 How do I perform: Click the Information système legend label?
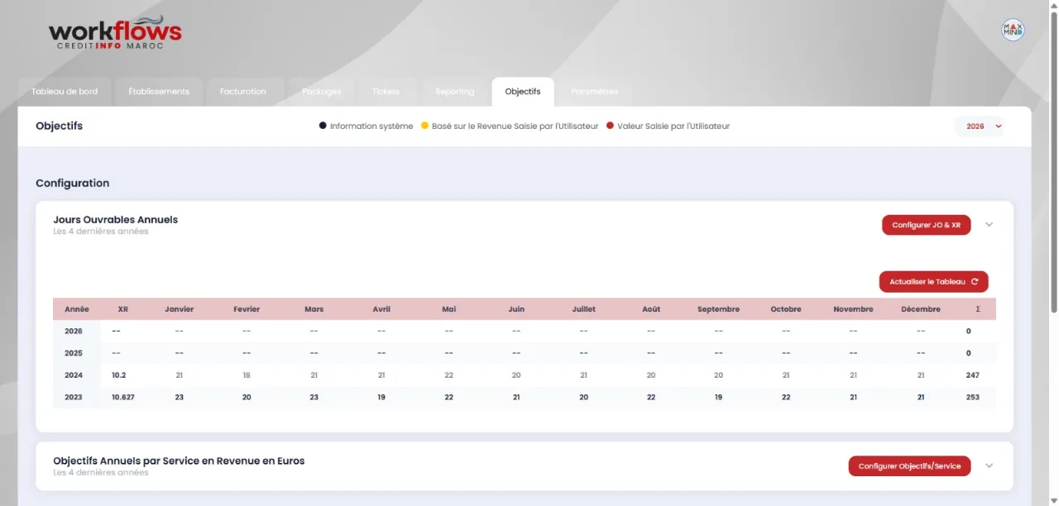371,126
